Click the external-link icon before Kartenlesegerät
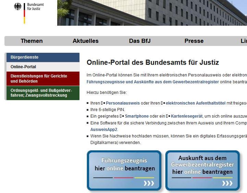 (168, 117)
